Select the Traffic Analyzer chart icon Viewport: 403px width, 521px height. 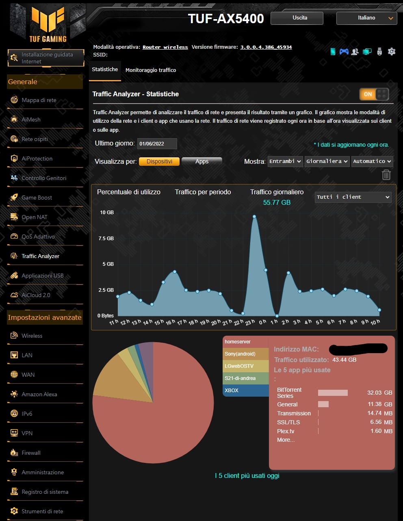pos(14,256)
